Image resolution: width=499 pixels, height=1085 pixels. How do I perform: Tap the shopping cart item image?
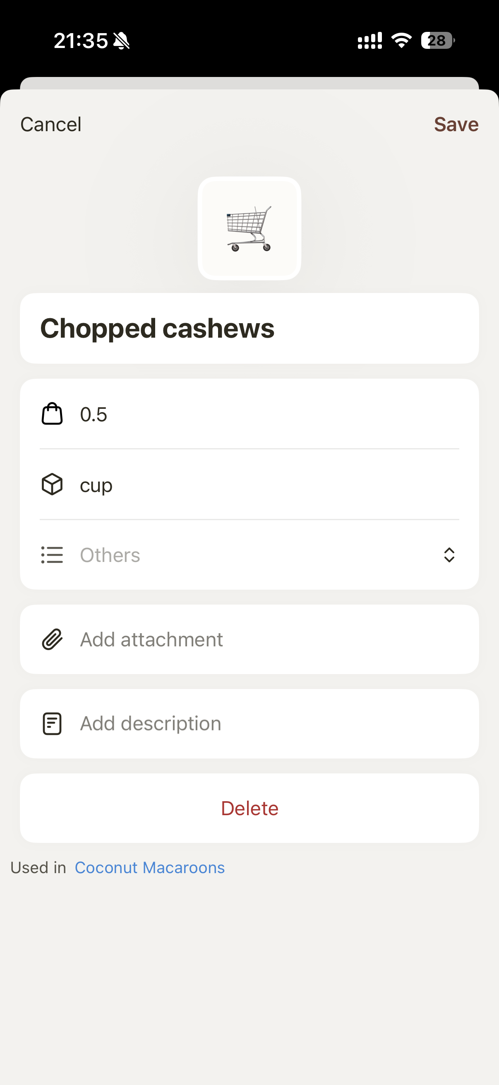click(x=249, y=228)
